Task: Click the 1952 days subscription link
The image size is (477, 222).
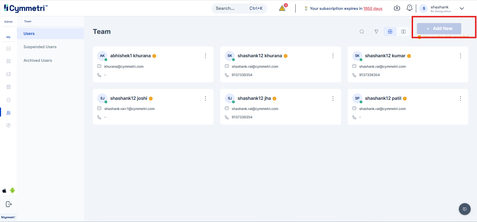Action: (373, 8)
